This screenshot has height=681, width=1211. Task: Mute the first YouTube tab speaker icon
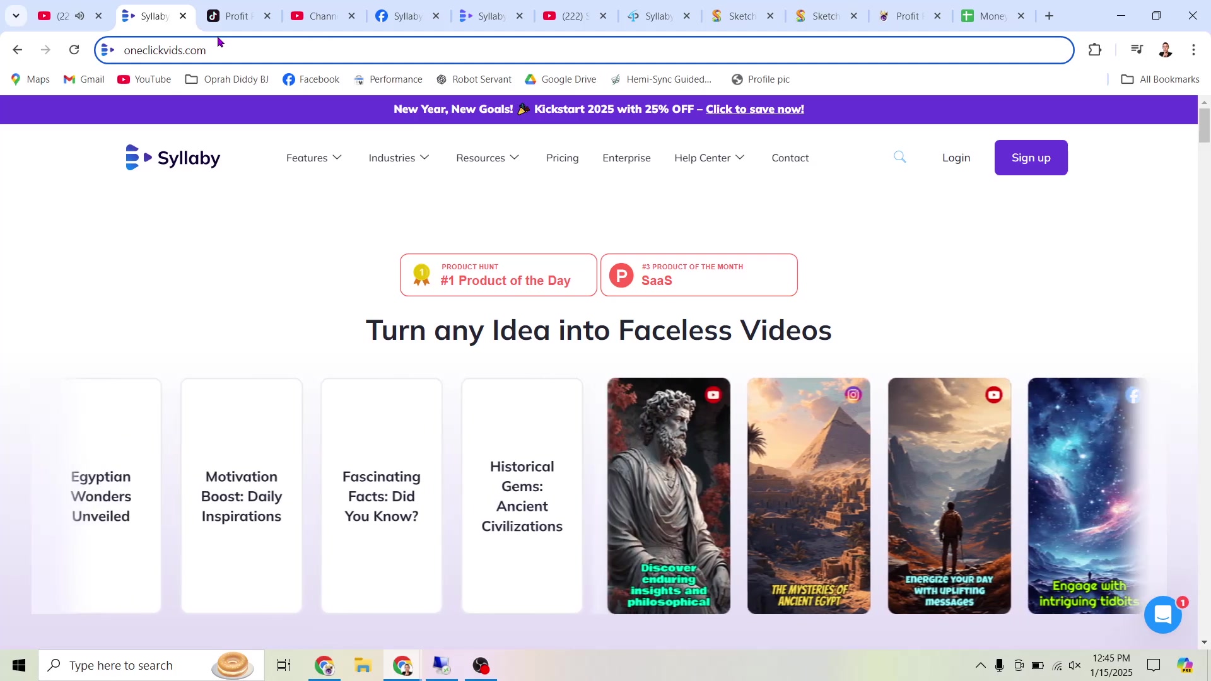(79, 16)
